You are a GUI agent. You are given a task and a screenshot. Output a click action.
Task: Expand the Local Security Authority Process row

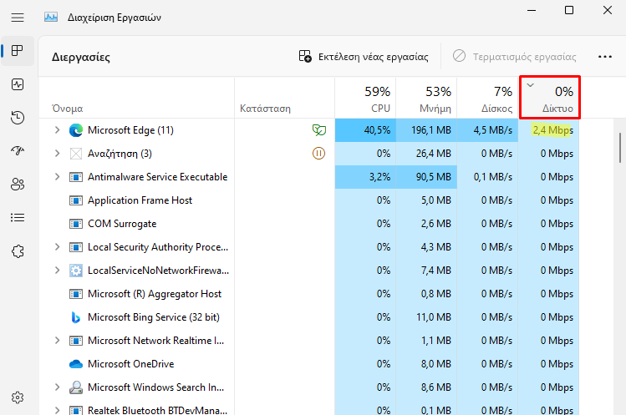tap(57, 247)
